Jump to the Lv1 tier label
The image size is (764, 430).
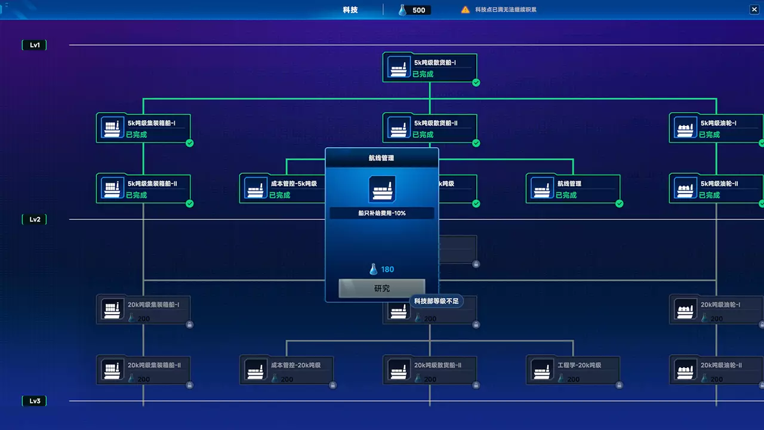pyautogui.click(x=35, y=45)
